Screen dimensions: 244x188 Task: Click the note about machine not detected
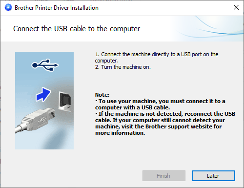click(x=165, y=123)
